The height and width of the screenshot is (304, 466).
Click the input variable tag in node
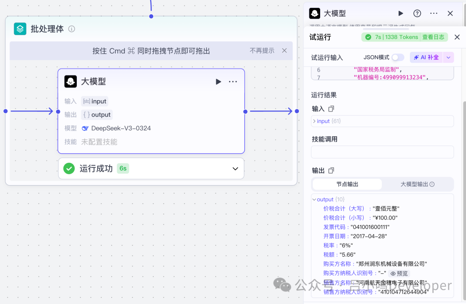pyautogui.click(x=94, y=101)
